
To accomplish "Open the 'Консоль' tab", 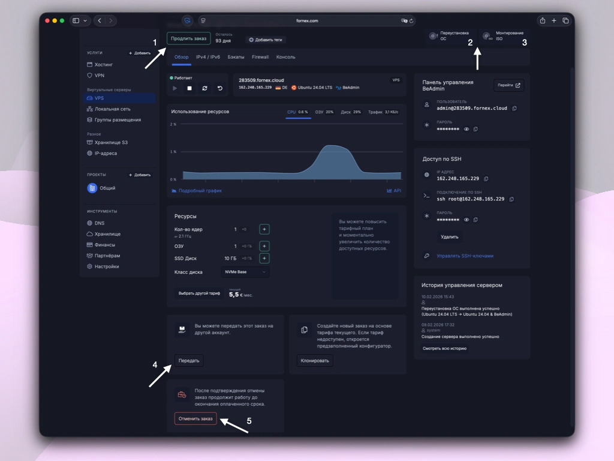I will click(285, 57).
